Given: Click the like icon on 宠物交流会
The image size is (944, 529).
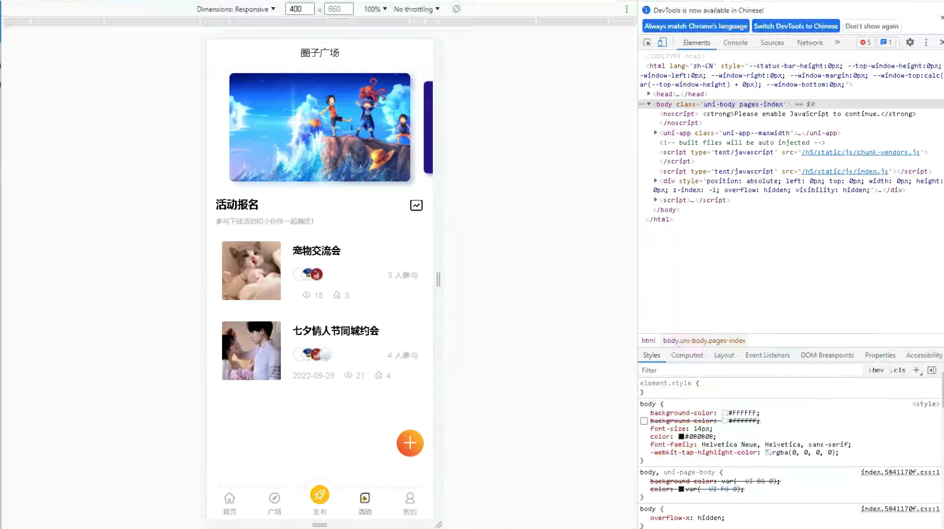Looking at the screenshot, I should point(337,295).
